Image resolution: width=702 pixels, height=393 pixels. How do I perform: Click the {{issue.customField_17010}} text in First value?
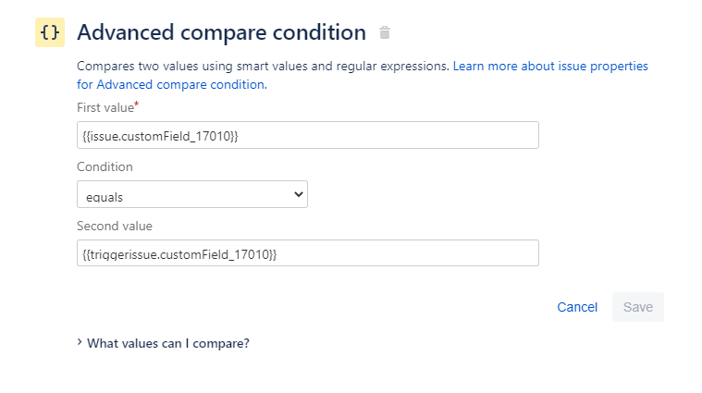(160, 136)
